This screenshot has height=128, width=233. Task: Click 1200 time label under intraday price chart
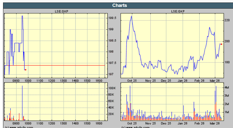pos(51,81)
